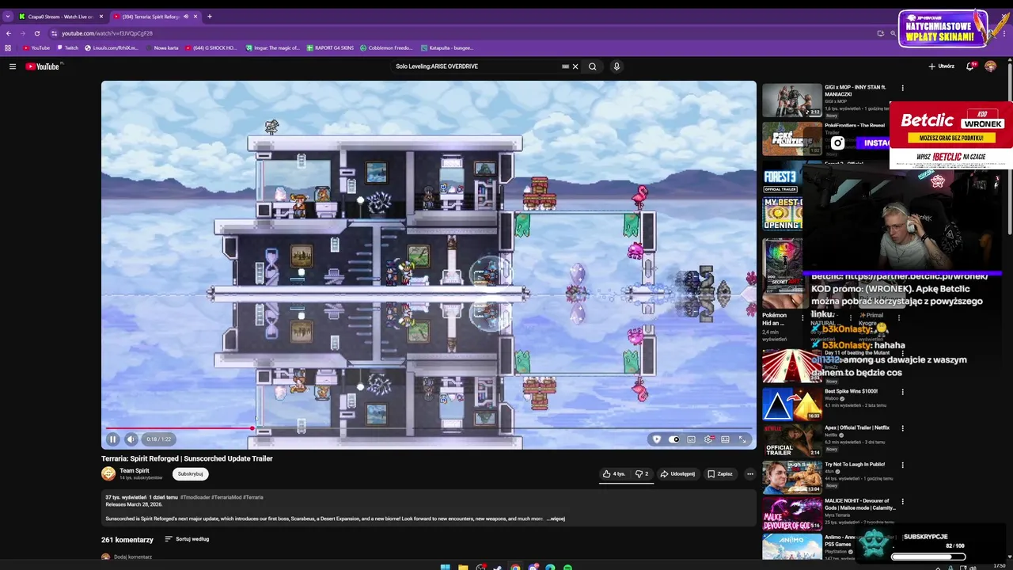Screen dimensions: 1013x570
Task: Open Best Spike Wins $1000! video
Action: pos(792,405)
